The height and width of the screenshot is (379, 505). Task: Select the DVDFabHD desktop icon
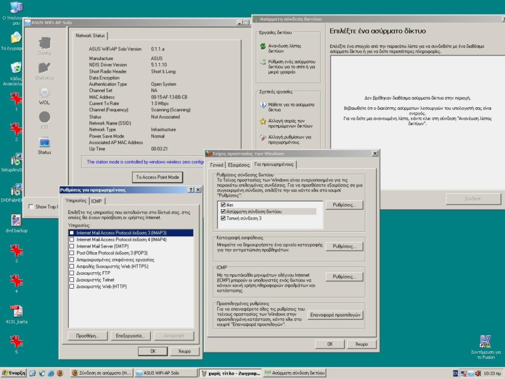(16, 189)
